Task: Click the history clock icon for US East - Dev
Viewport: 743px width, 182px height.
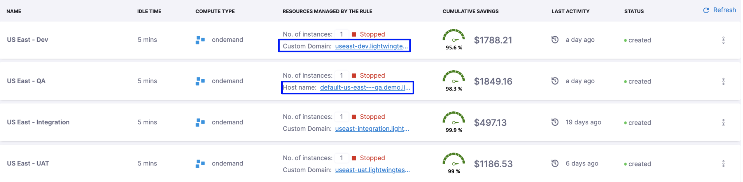Action: click(555, 40)
